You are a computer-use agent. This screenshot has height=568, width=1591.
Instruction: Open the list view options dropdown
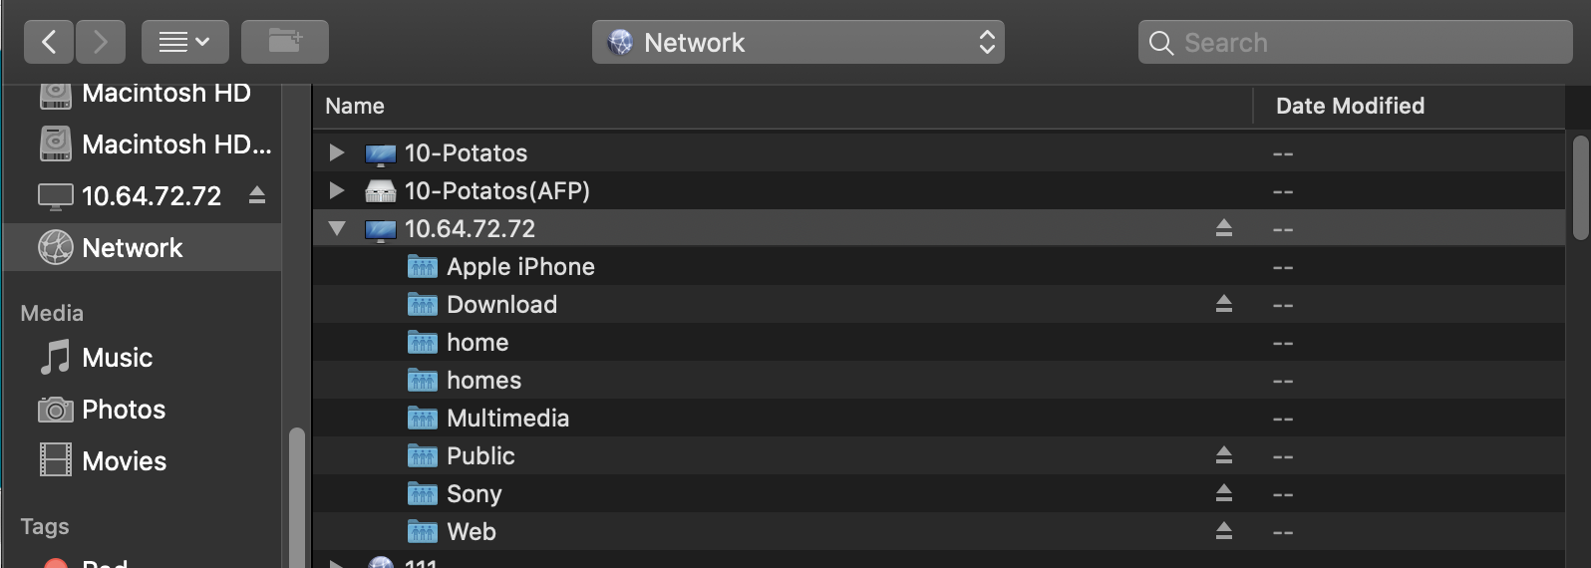tap(184, 42)
